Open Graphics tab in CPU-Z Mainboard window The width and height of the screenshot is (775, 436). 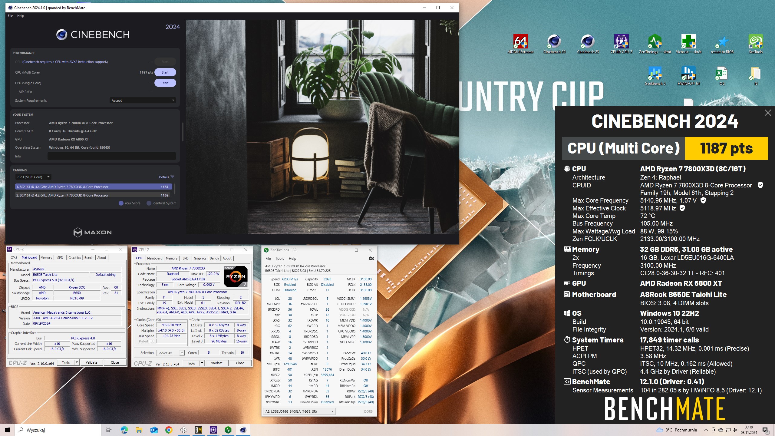[75, 258]
